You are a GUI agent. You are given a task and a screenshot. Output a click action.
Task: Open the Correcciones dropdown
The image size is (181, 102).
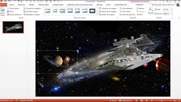point(13,8)
